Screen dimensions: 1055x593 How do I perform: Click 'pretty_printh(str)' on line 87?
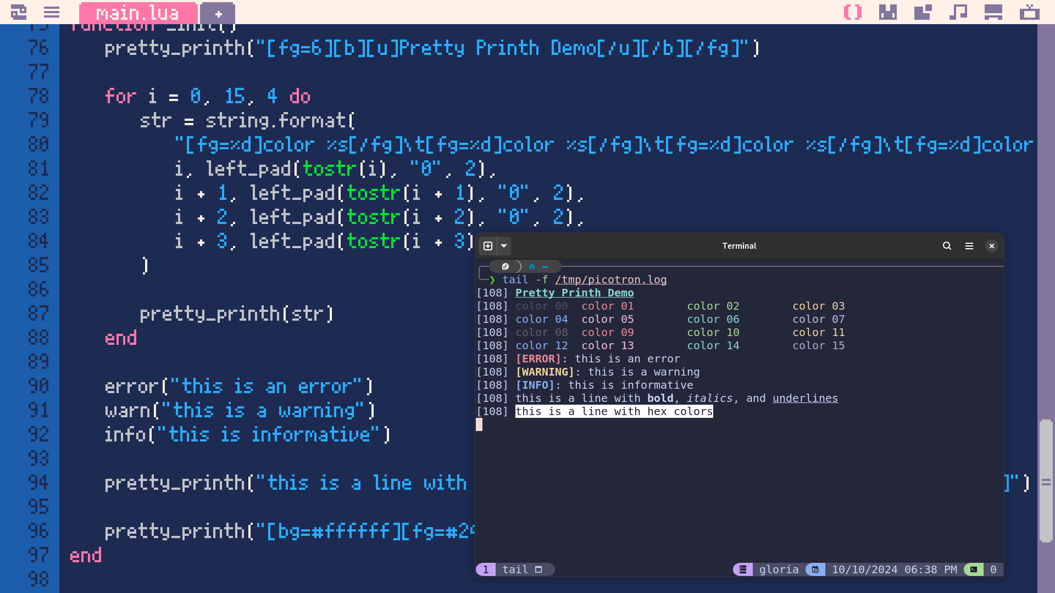click(237, 314)
